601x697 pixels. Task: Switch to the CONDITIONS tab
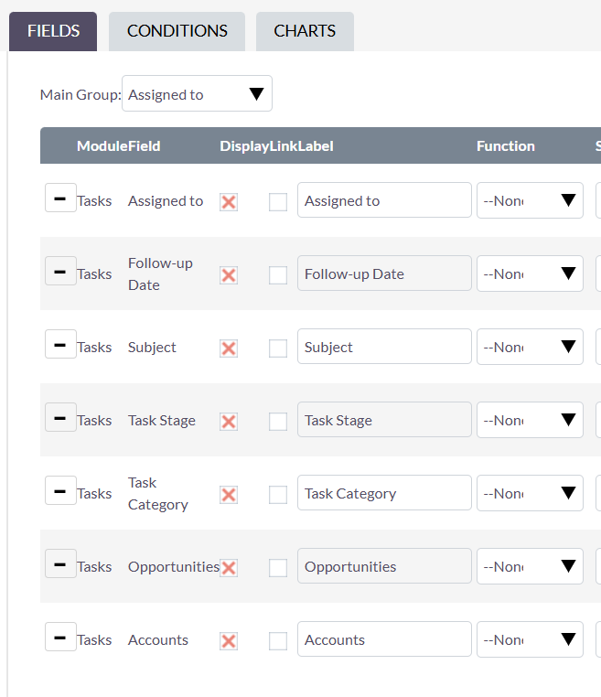click(177, 31)
